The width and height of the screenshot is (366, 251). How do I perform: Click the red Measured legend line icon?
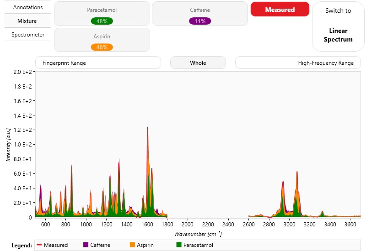tap(39, 245)
